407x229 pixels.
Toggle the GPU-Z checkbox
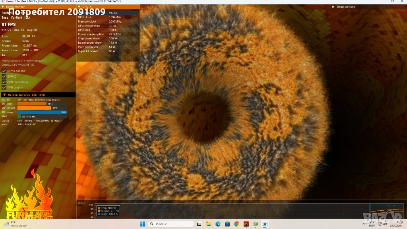[4, 76]
